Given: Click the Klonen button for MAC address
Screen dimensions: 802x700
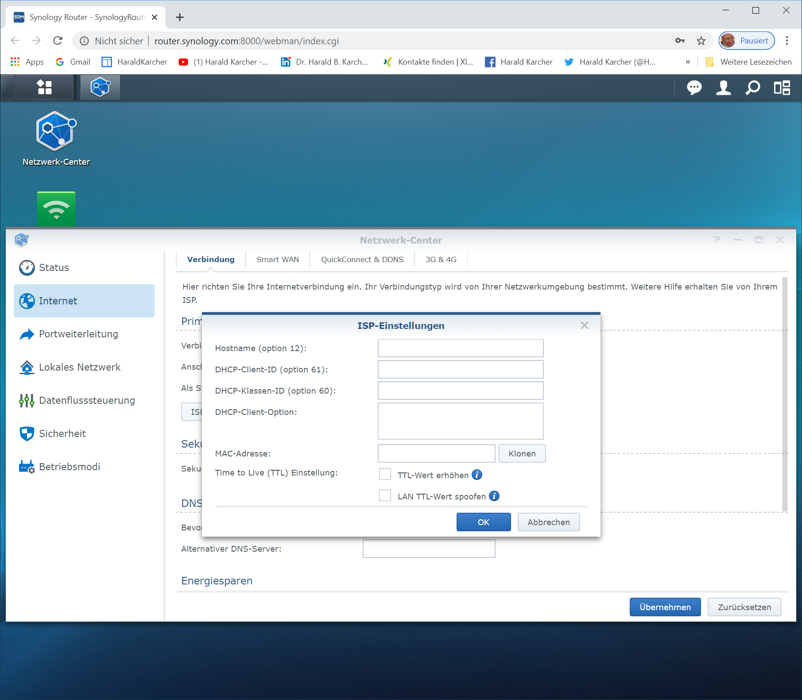Looking at the screenshot, I should click(522, 453).
